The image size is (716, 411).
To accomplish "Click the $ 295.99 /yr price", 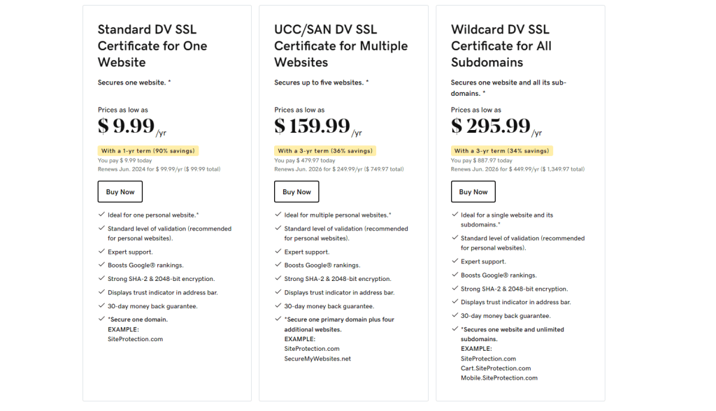I will pos(496,127).
